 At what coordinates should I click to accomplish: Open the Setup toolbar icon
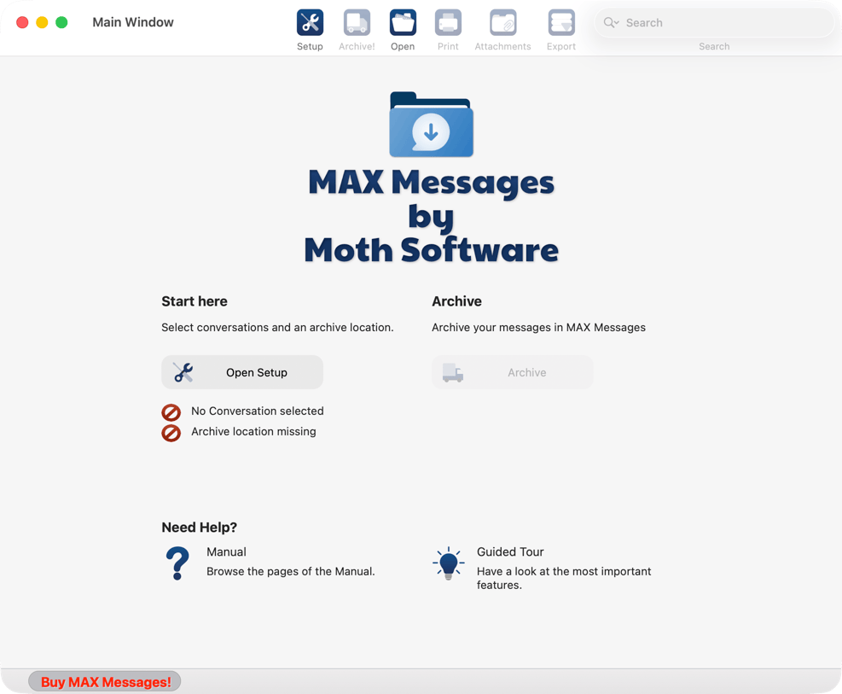tap(310, 22)
